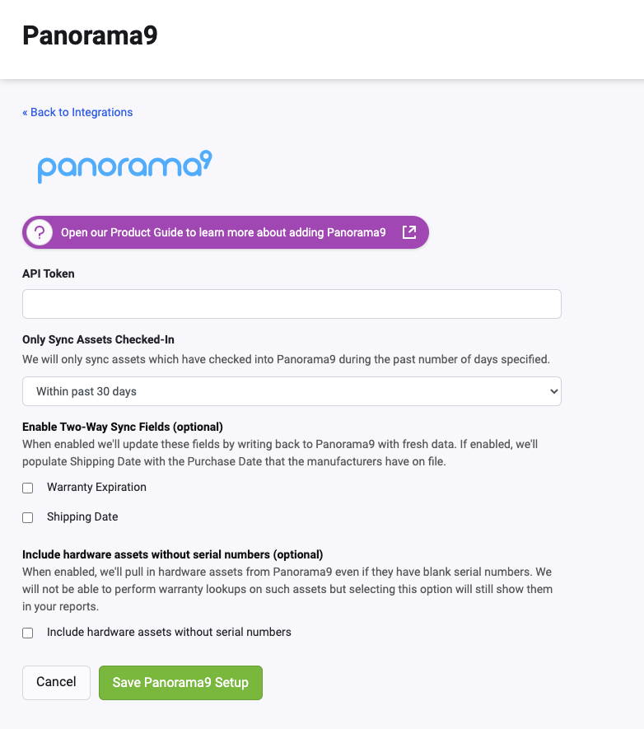
Task: Click the Panorama9 header title
Action: (90, 36)
